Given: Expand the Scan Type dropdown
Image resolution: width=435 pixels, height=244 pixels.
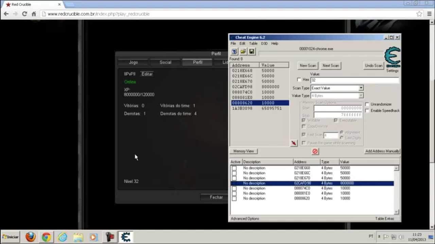Looking at the screenshot, I should 361,88.
